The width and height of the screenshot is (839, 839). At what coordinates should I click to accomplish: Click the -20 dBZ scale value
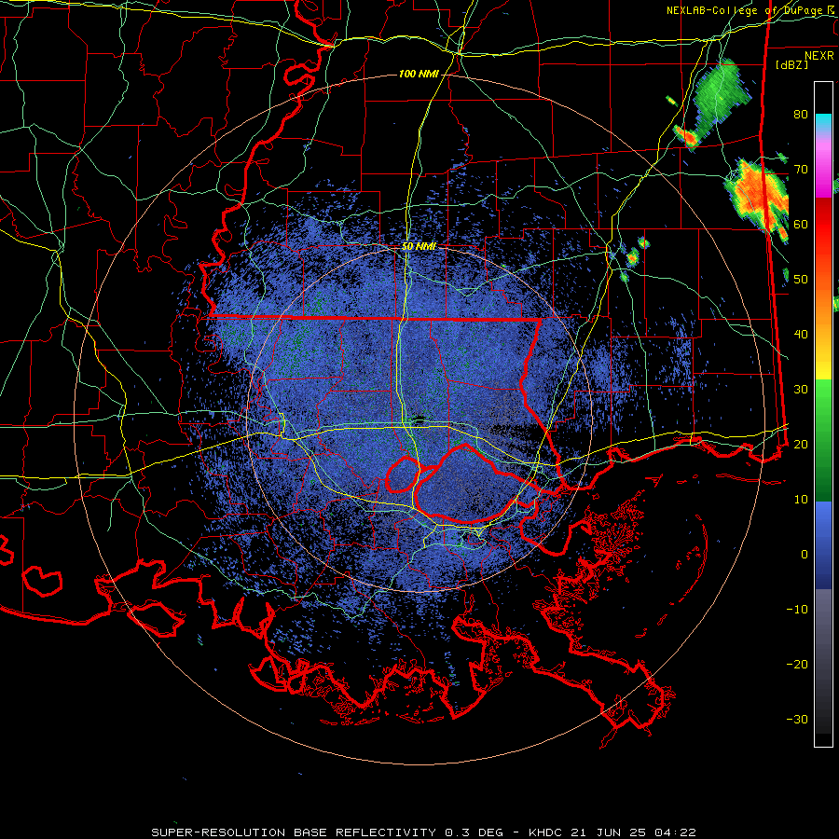pyautogui.click(x=797, y=664)
